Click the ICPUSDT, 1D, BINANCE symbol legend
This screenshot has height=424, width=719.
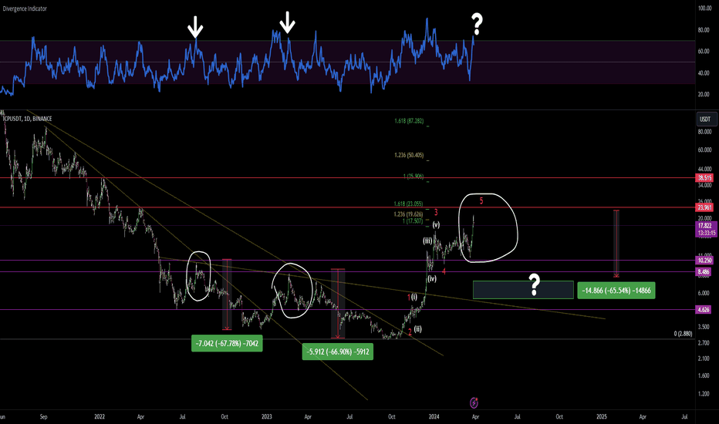click(x=28, y=119)
